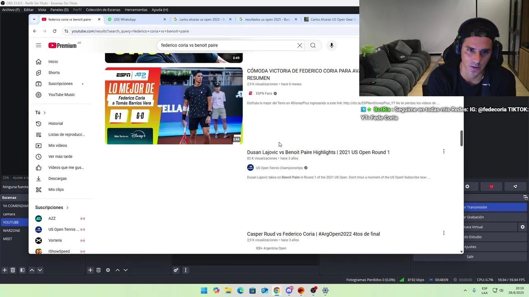Move selected source up in OBS
This screenshot has height=297, width=529.
pyautogui.click(x=117, y=270)
